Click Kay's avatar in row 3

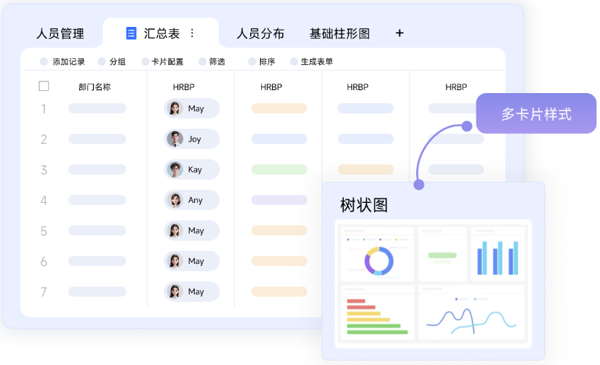(x=175, y=169)
